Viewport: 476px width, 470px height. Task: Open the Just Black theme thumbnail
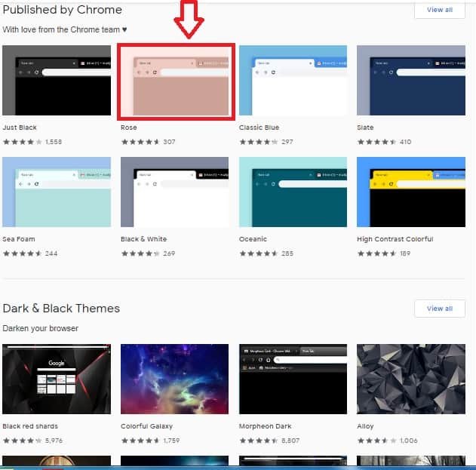coord(57,81)
